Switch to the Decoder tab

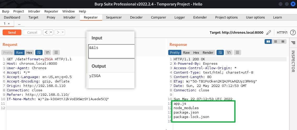click(136, 17)
